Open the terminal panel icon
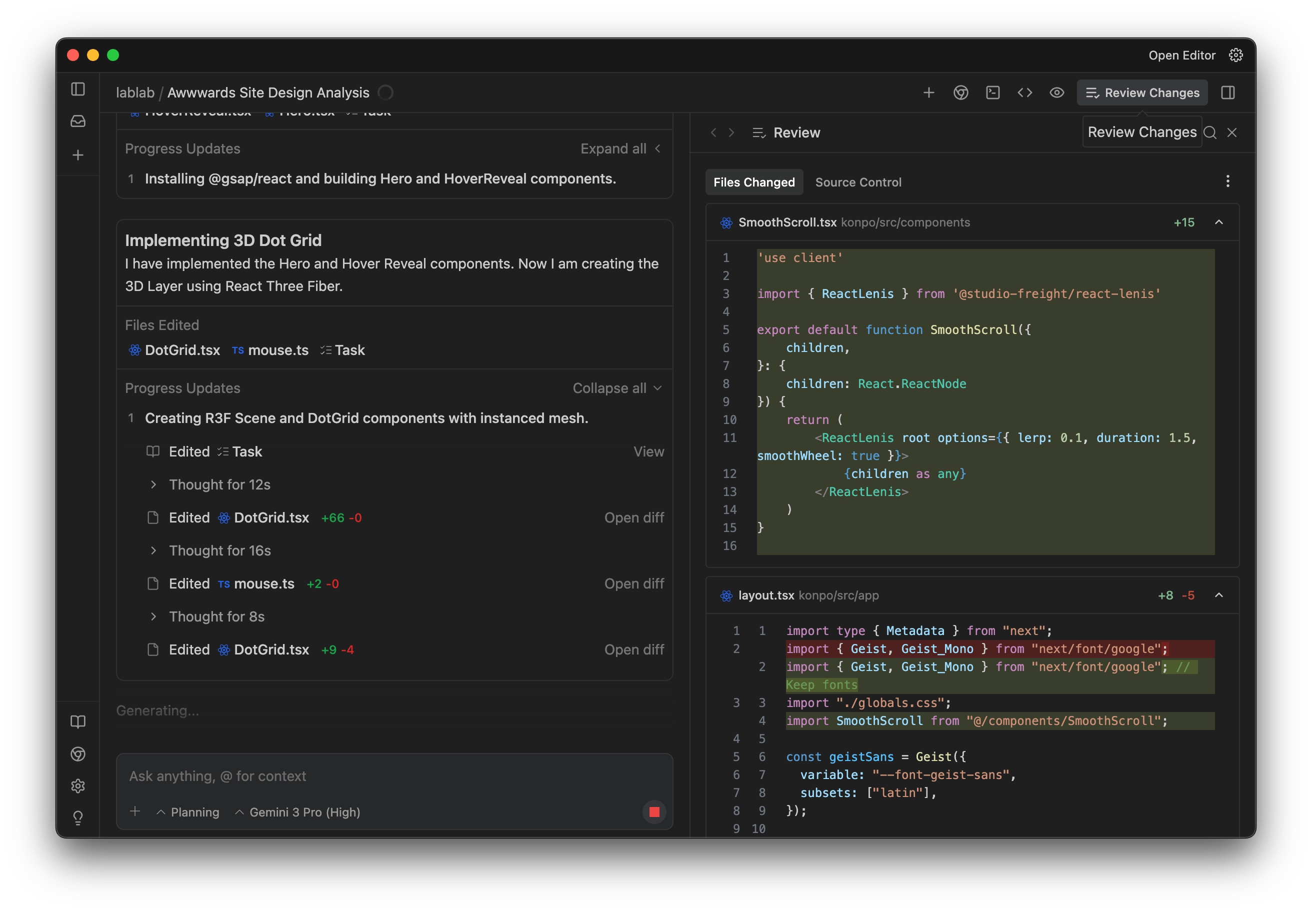This screenshot has width=1312, height=912. click(x=992, y=92)
